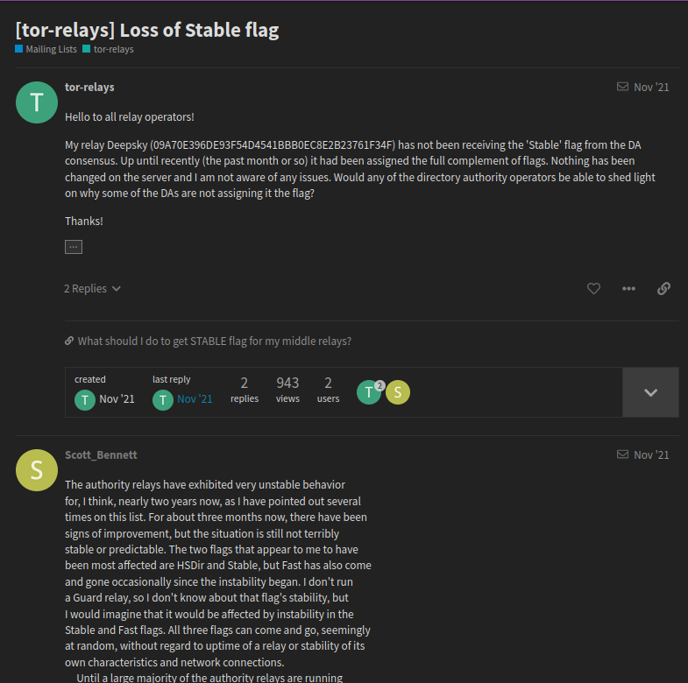Copy the first post's share link icon
The image size is (688, 683).
[663, 288]
